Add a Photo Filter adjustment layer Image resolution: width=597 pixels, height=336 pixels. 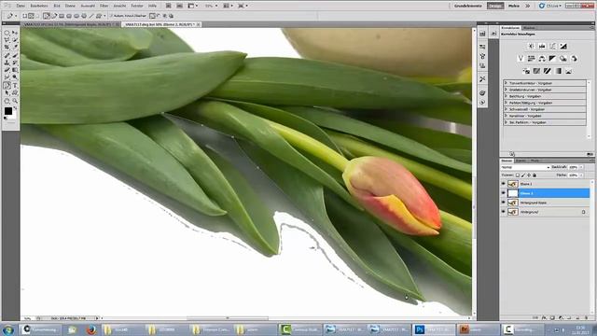(x=563, y=58)
